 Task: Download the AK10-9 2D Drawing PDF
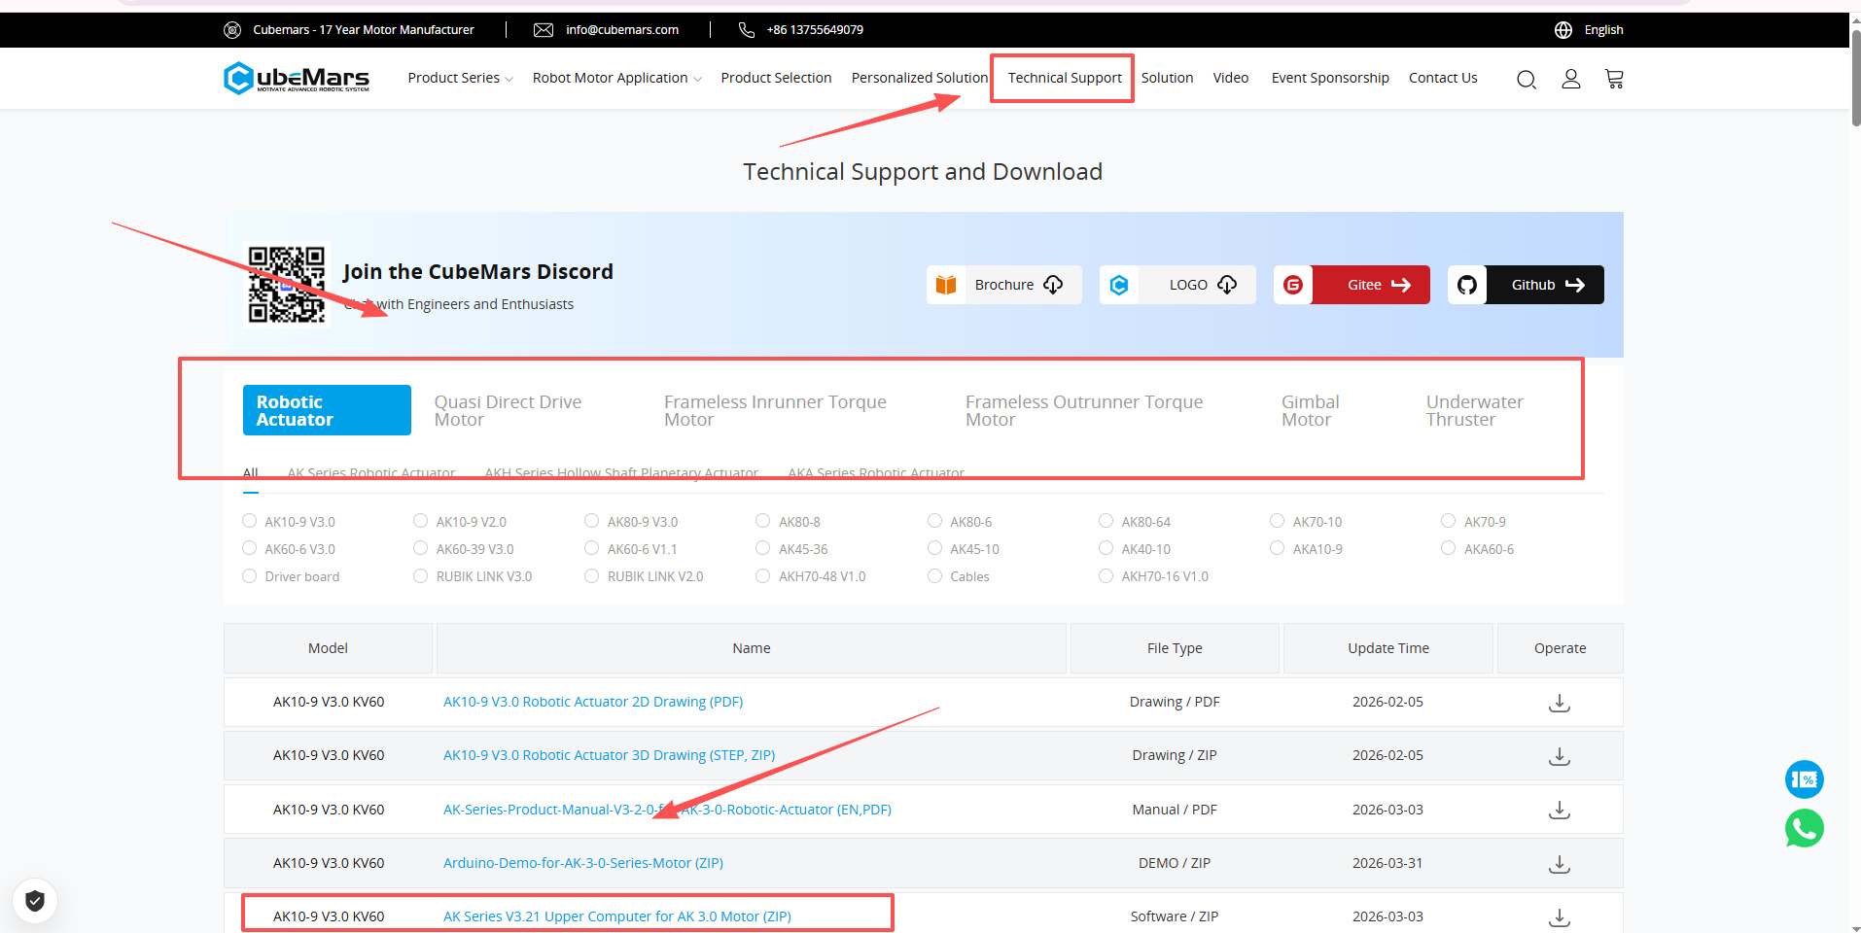[x=1559, y=702]
